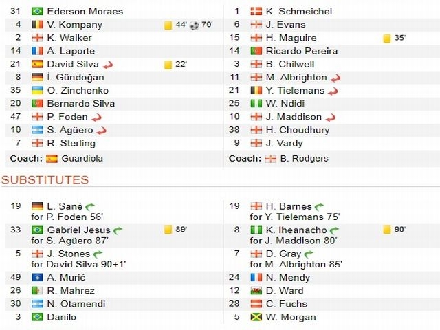Image resolution: width=440 pixels, height=330 pixels.
Task: Click the Jamaica flag next to W. Morgan
Action: 256,317
